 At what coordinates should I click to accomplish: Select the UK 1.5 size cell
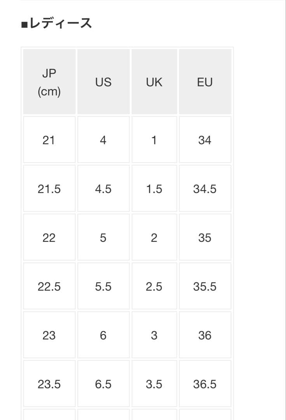154,189
